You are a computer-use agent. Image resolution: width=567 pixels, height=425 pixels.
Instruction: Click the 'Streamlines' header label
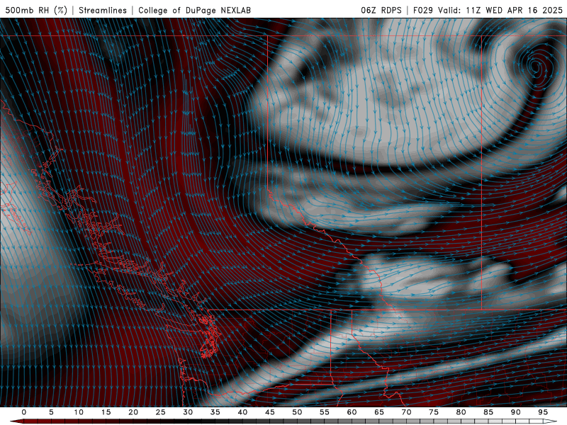[103, 10]
